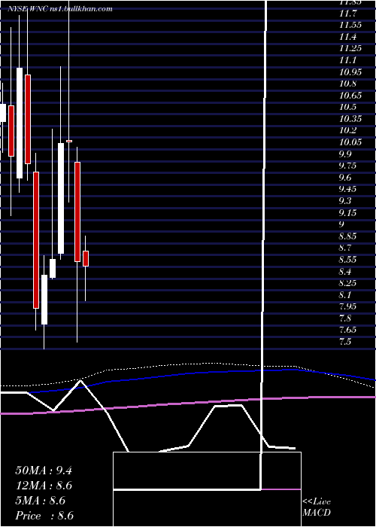
Task: Click the 9.45 price level label
Action: [x=347, y=189]
